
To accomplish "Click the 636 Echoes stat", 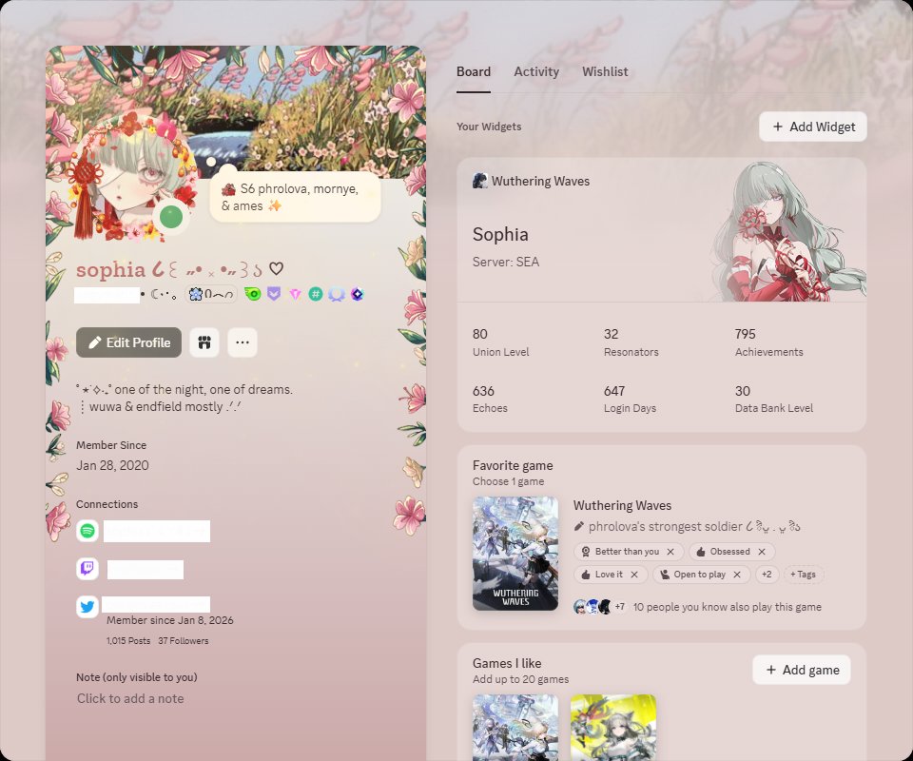I will click(490, 399).
